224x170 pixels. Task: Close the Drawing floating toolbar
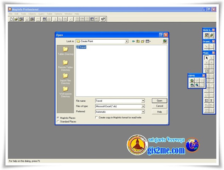[x=213, y=41]
